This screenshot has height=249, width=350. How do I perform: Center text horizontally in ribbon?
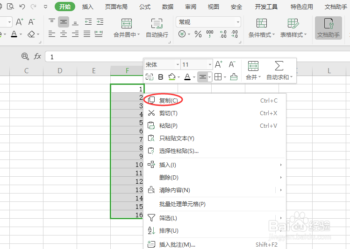(64, 34)
